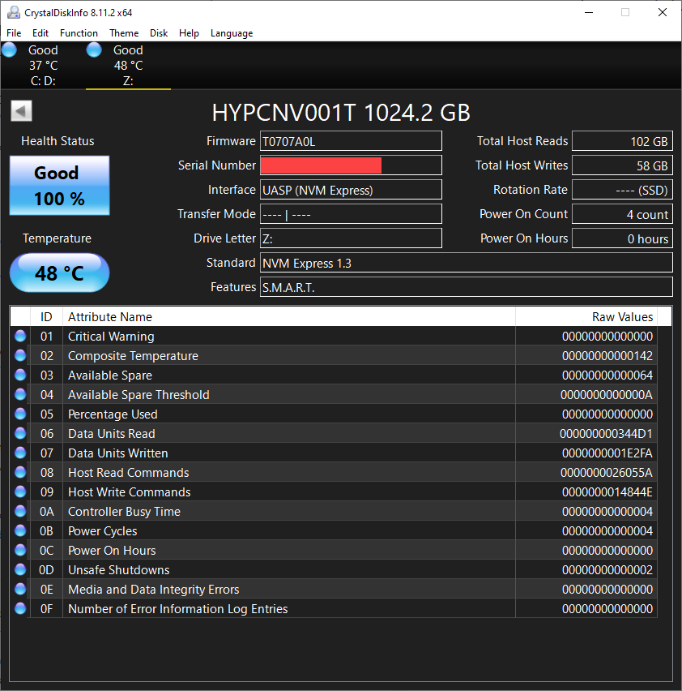This screenshot has width=682, height=691.
Task: Click the Total Host Reads value 102 GB
Action: pyautogui.click(x=622, y=141)
